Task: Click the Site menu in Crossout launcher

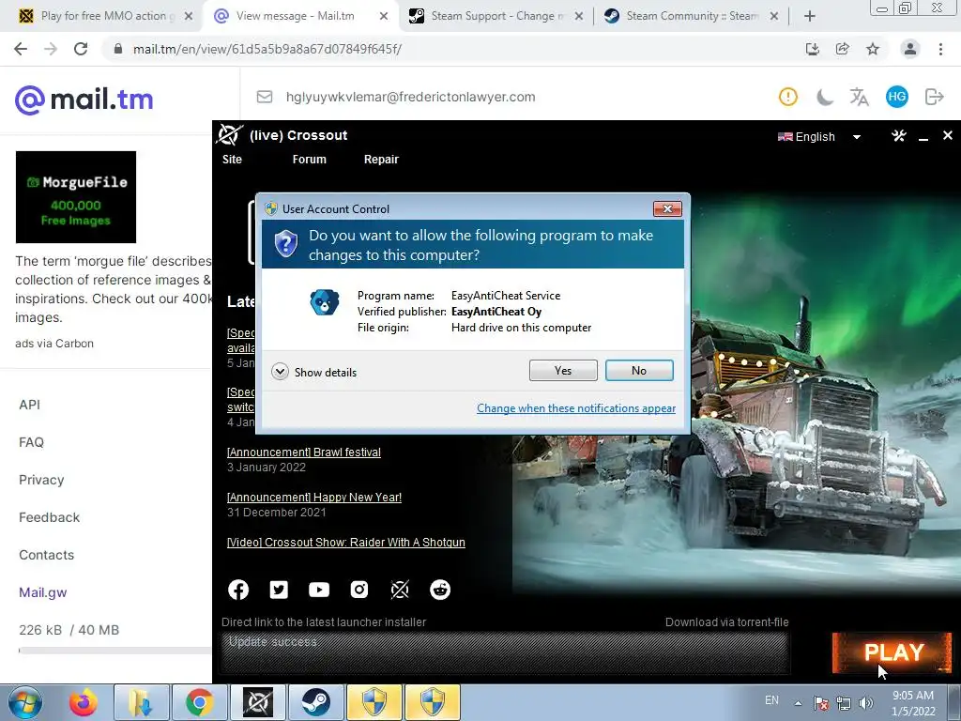Action: coord(232,160)
